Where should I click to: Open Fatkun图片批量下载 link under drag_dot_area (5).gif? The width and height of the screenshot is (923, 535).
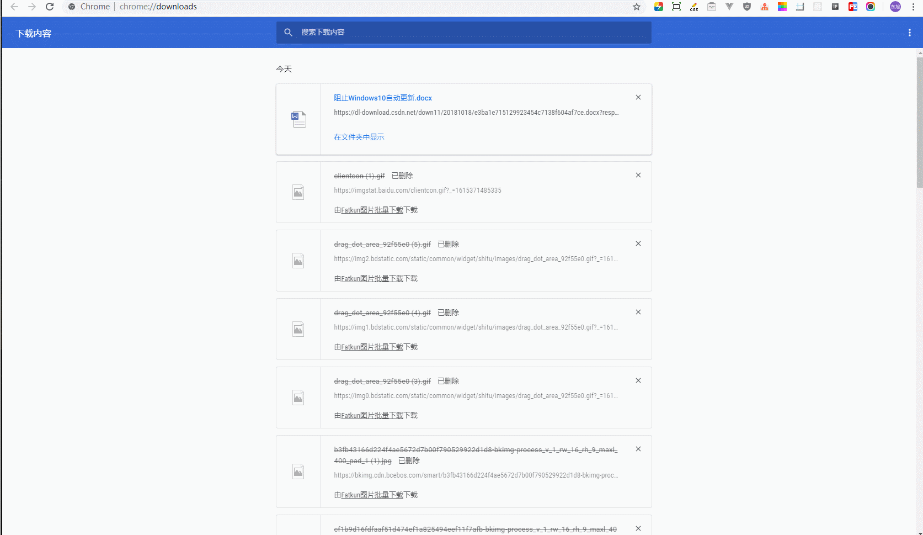tap(372, 278)
